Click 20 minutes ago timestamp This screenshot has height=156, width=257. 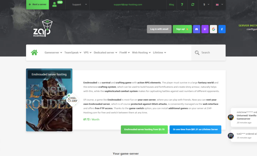click(x=244, y=123)
